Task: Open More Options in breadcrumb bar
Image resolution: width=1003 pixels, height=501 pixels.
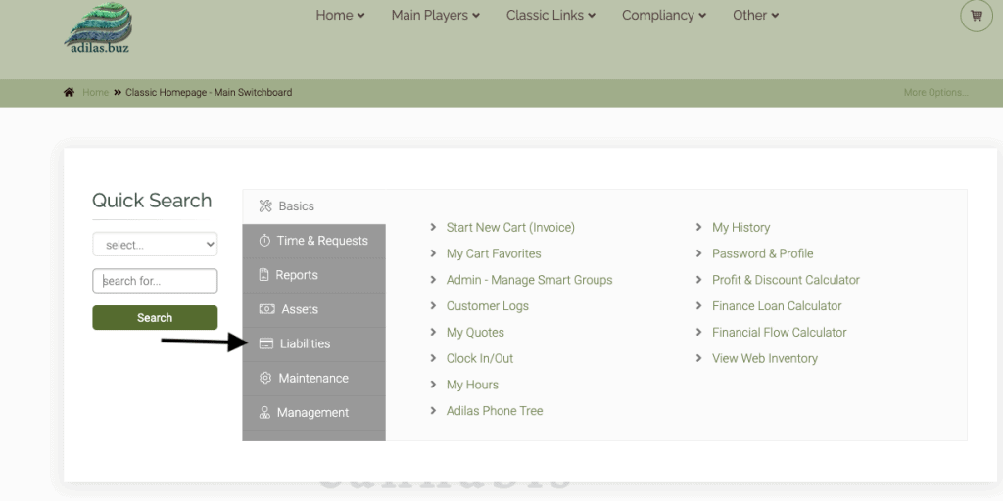Action: click(935, 93)
